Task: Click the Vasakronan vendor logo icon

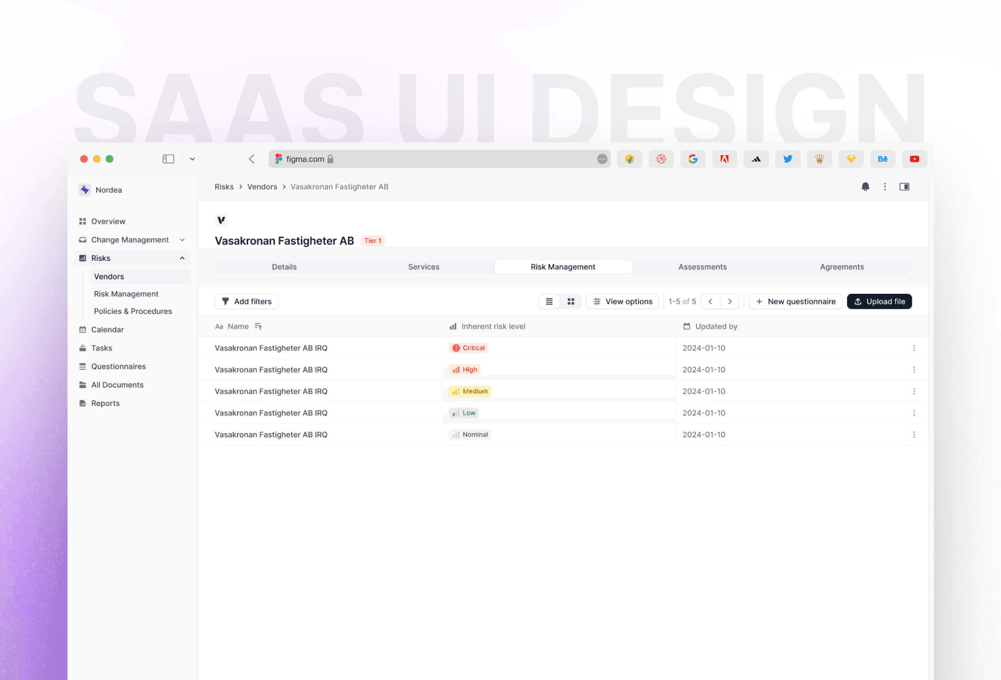Action: [x=221, y=220]
